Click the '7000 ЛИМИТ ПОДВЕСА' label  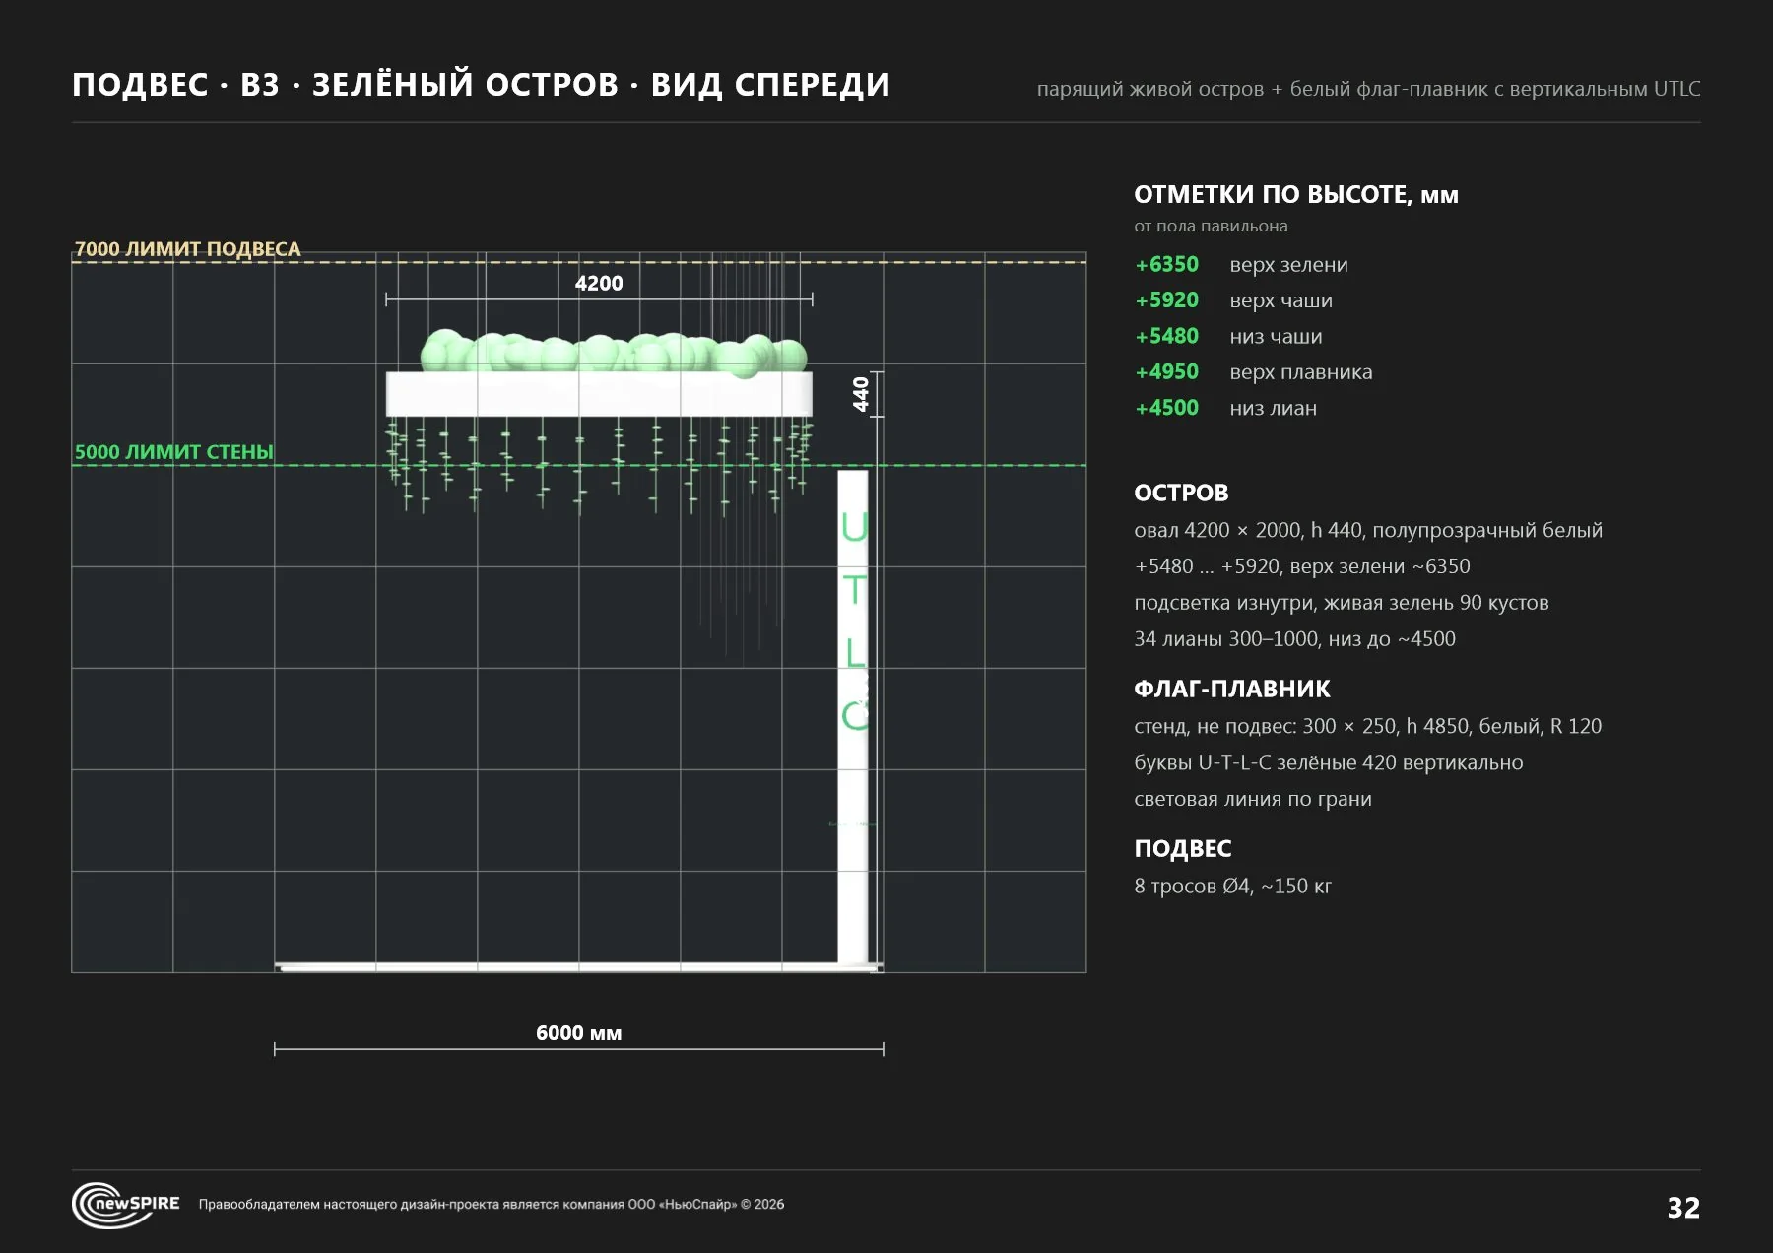pyautogui.click(x=187, y=249)
